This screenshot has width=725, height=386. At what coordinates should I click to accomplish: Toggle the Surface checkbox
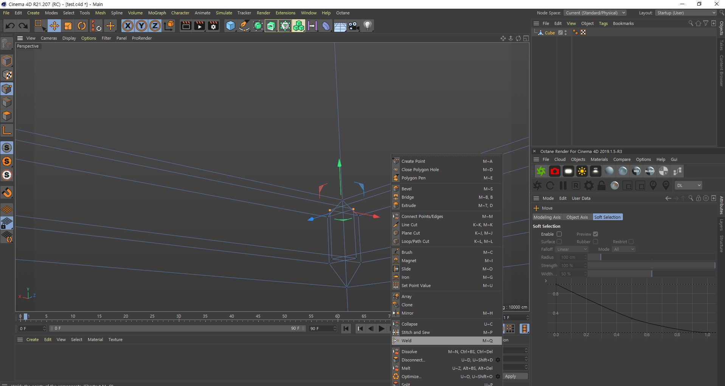click(x=559, y=242)
